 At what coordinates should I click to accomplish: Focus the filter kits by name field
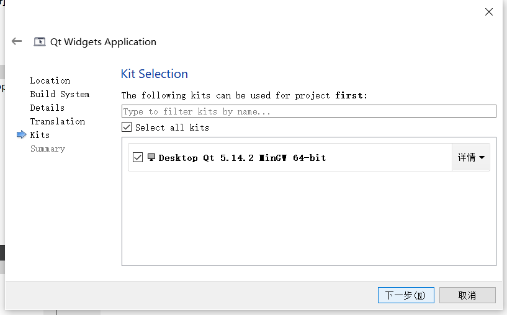click(309, 111)
